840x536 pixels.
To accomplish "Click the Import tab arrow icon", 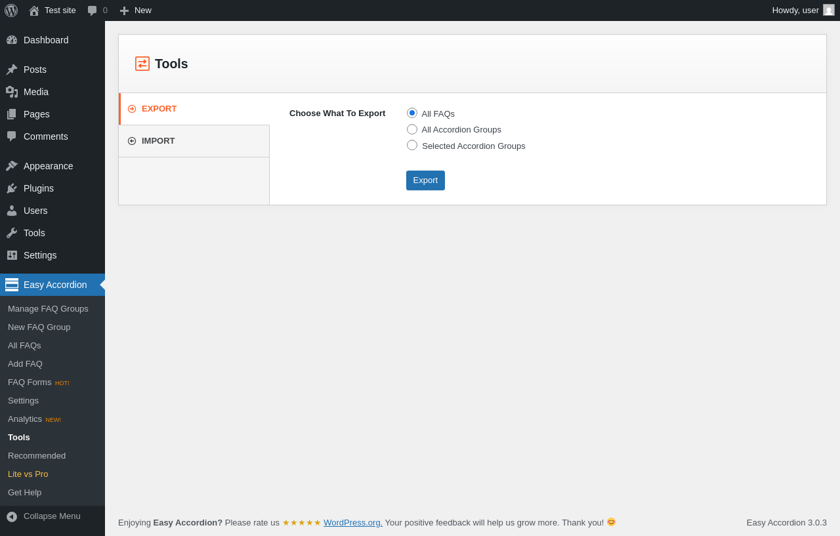I will 132,141.
